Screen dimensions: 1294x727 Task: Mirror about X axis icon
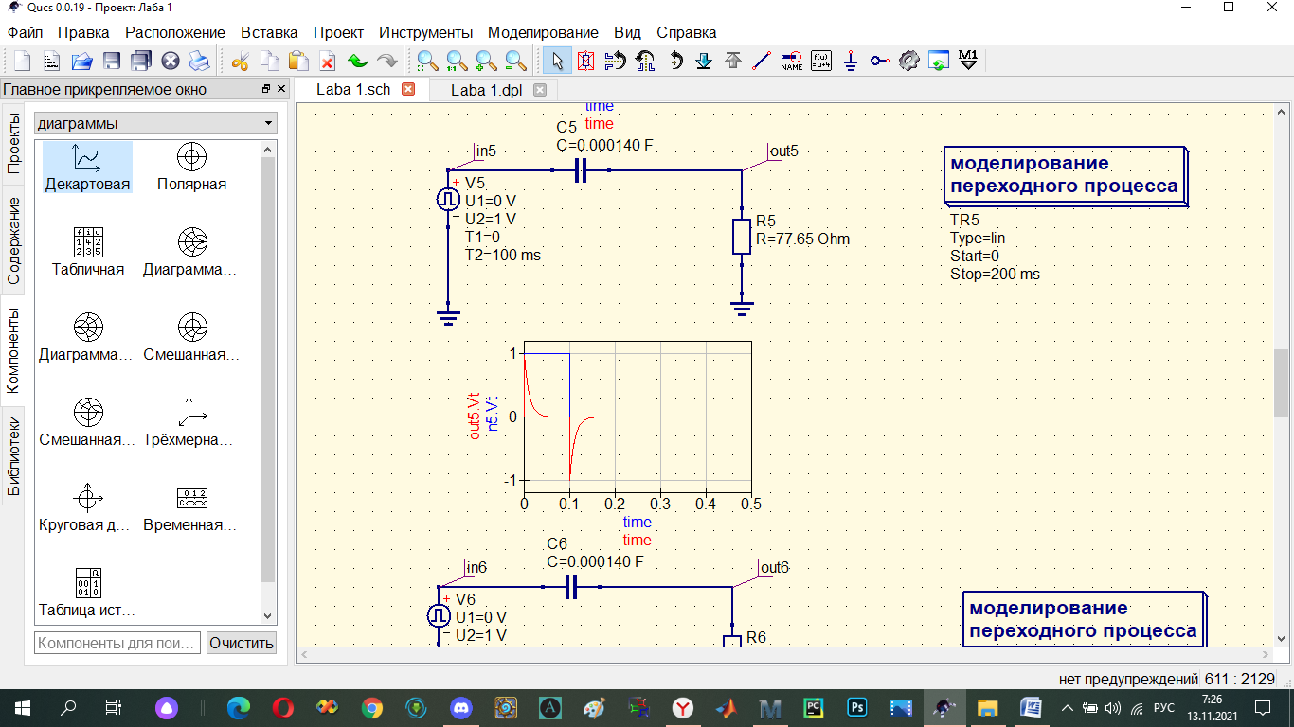(x=615, y=62)
